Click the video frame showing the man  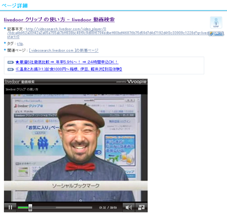pos(76,148)
